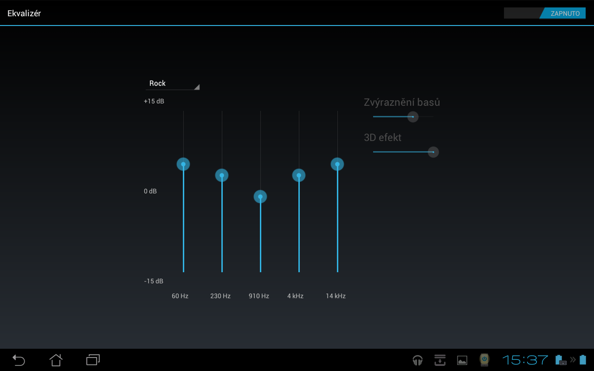Screen dimensions: 594x371
Task: Click the power widget icon in the system tray
Action: pyautogui.click(x=484, y=360)
